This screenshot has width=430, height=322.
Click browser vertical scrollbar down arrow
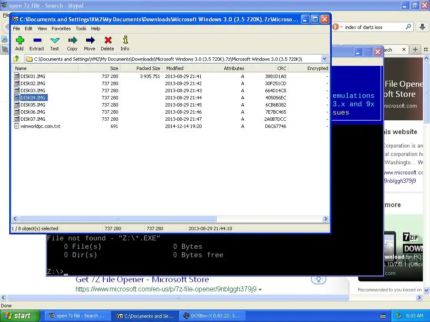(x=426, y=290)
